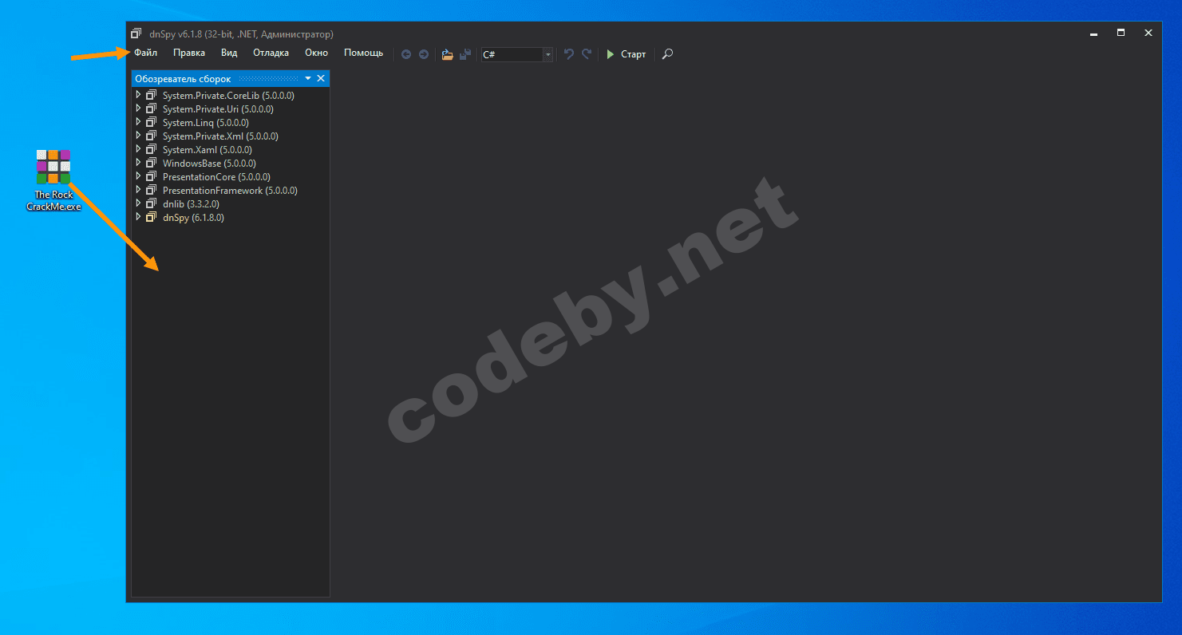Image resolution: width=1182 pixels, height=635 pixels.
Task: Open the Отладка menu
Action: tap(271, 53)
